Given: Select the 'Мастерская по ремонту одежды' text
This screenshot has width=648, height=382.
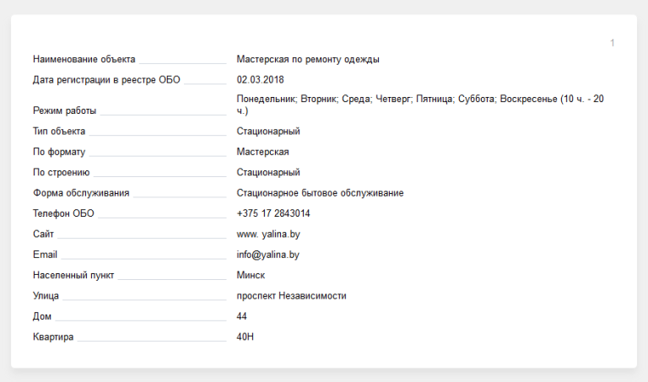Looking at the screenshot, I should point(308,60).
